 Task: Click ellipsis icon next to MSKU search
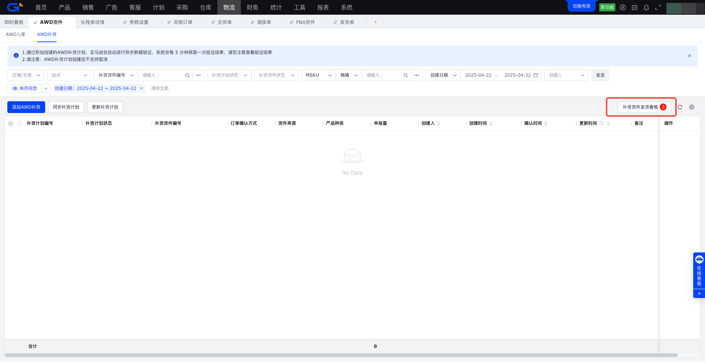pos(417,75)
